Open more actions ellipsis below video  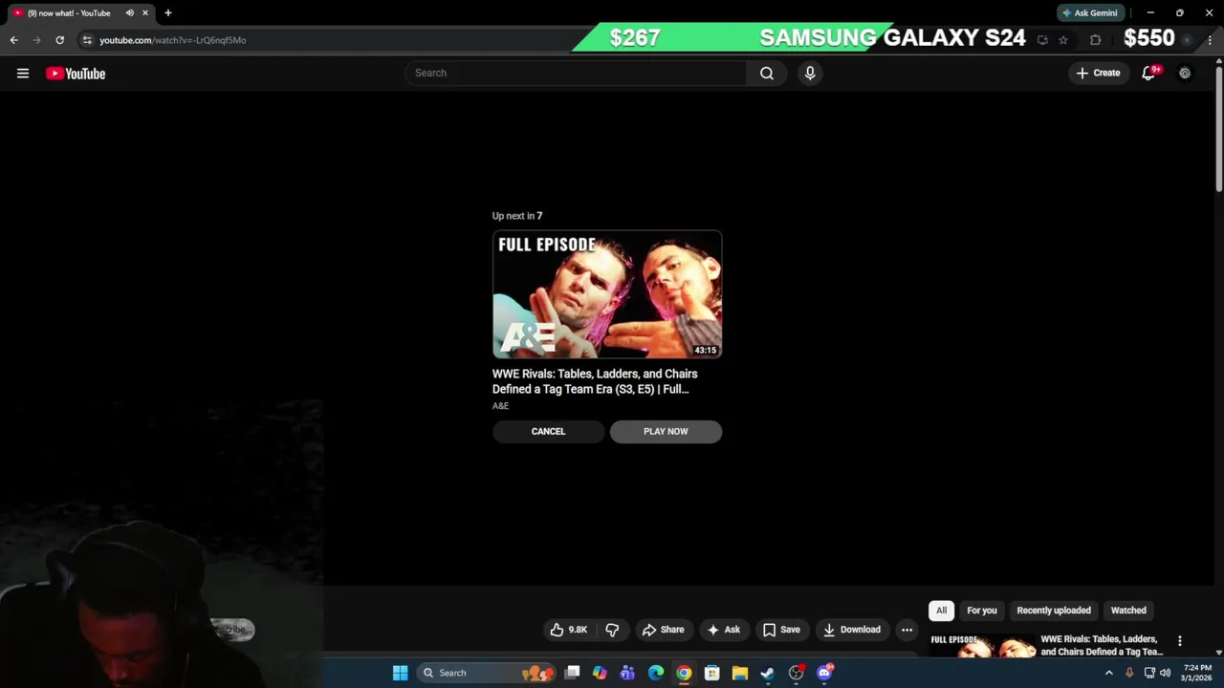907,630
